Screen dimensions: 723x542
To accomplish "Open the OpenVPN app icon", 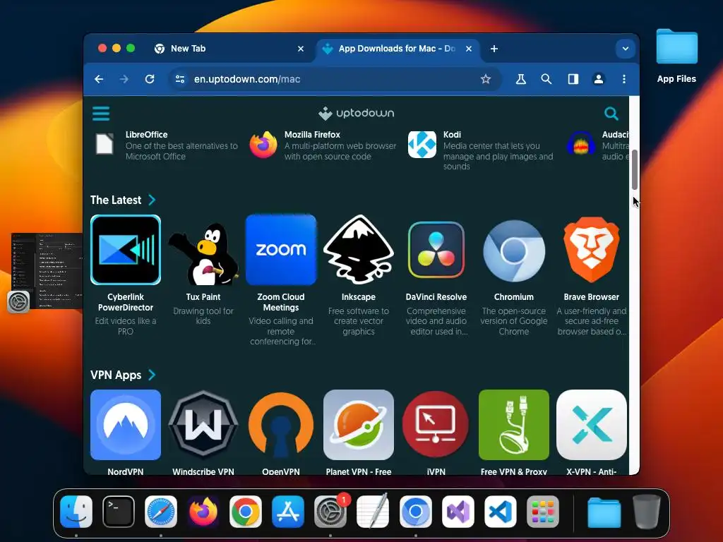I will pyautogui.click(x=281, y=425).
